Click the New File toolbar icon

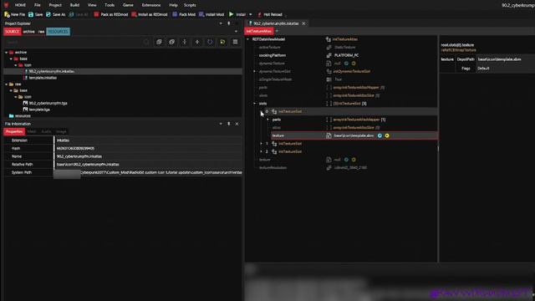[x=7, y=14]
